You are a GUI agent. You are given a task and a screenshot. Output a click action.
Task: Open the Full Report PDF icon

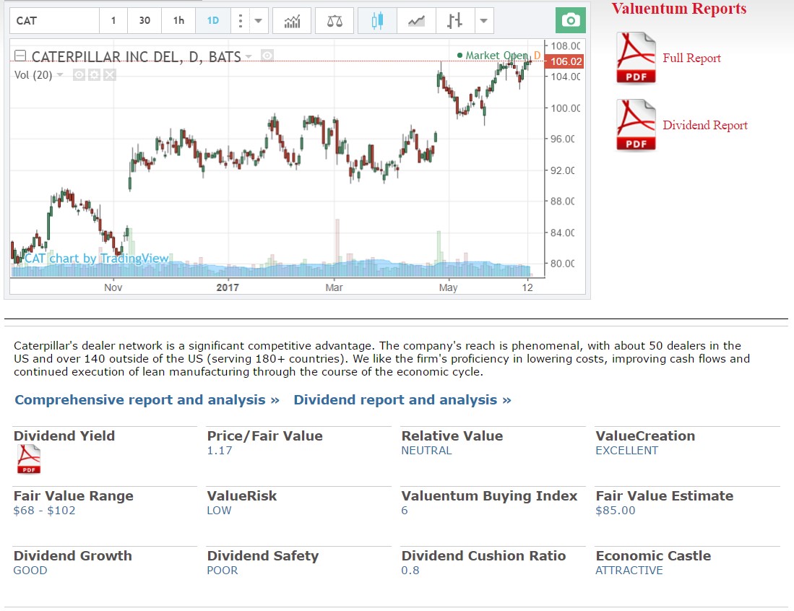coord(636,58)
